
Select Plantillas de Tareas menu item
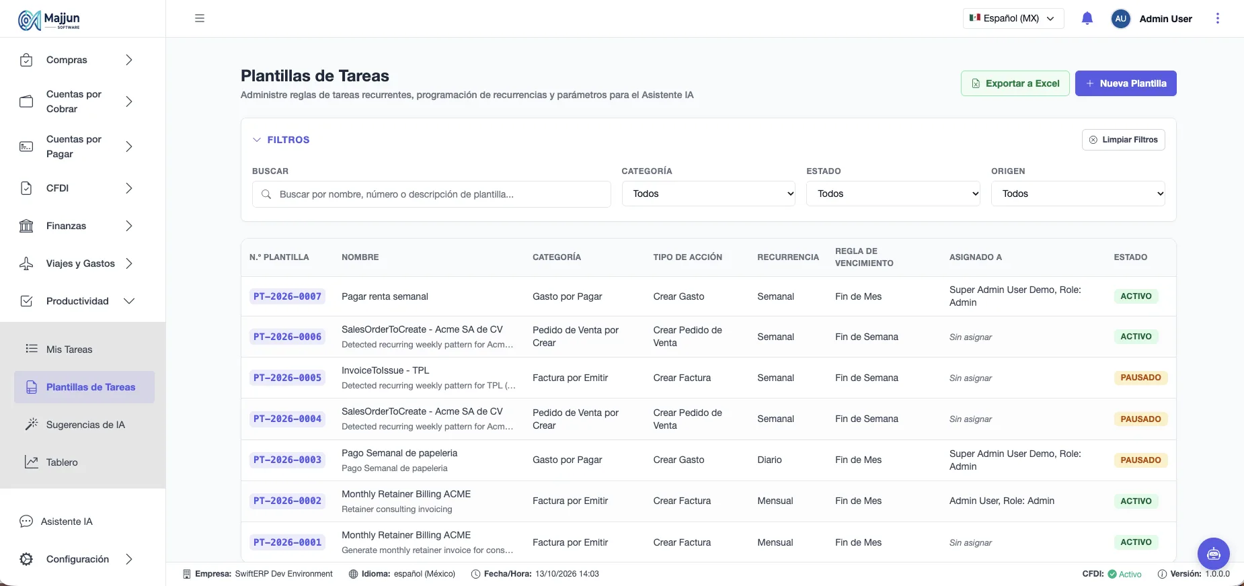(x=84, y=387)
